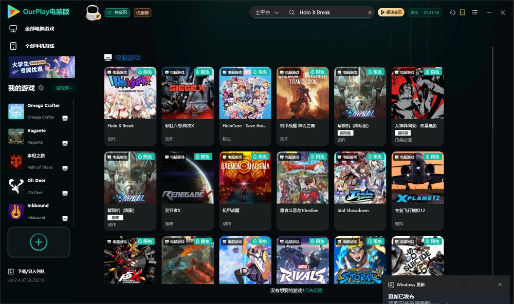Click the 极速会员 membership button
This screenshot has width=514, height=304.
[x=391, y=12]
